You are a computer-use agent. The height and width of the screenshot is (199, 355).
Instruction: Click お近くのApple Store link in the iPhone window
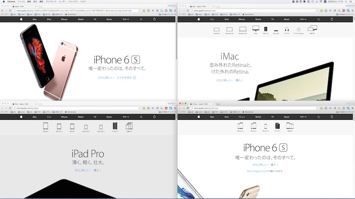257,171
